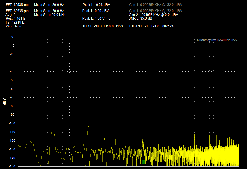Click the '-80' y-axis tick label
The image size is (247, 169).
[x=12, y=106]
